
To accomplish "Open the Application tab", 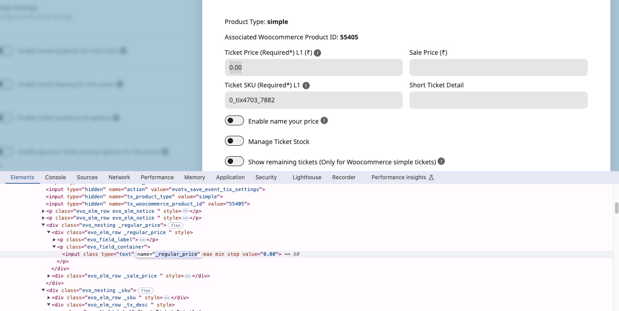I will 230,177.
